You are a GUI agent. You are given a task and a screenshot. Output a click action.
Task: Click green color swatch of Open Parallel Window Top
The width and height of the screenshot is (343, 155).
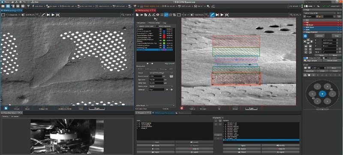point(164,43)
